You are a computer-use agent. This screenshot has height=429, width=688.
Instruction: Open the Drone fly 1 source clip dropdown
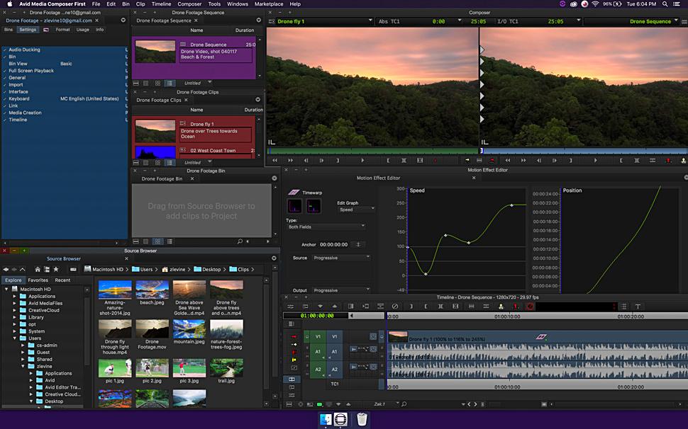[325, 21]
